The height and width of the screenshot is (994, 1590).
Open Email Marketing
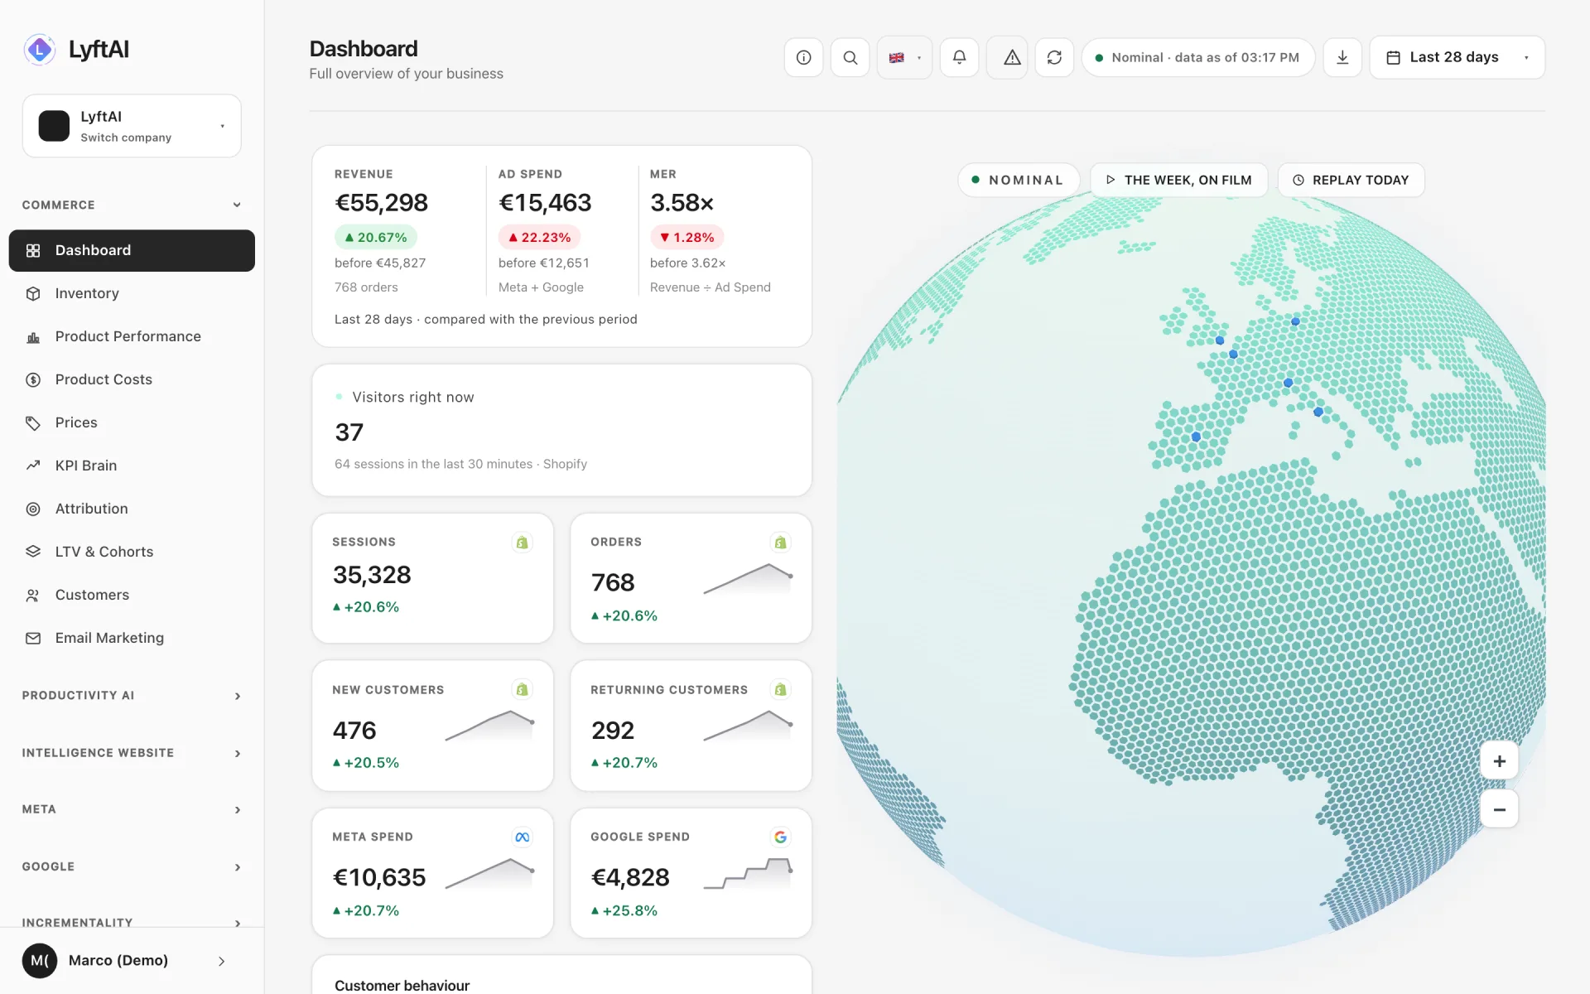[132, 638]
